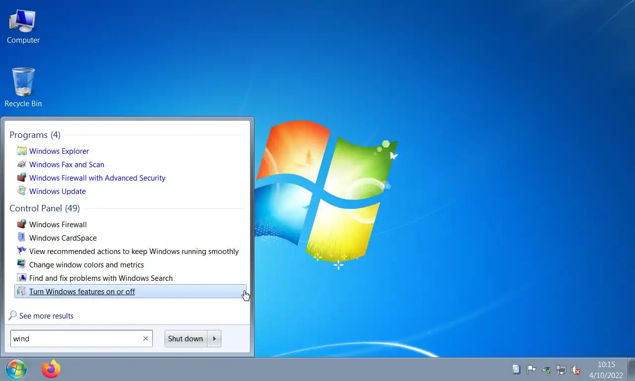The width and height of the screenshot is (635, 381).
Task: Click the Windows CardSpace icon
Action: (x=21, y=238)
